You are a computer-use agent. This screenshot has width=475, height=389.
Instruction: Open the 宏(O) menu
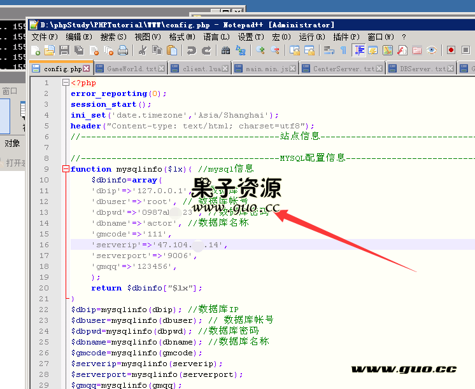[x=281, y=37]
